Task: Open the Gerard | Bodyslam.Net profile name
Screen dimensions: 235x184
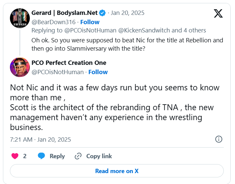Action: [65, 13]
